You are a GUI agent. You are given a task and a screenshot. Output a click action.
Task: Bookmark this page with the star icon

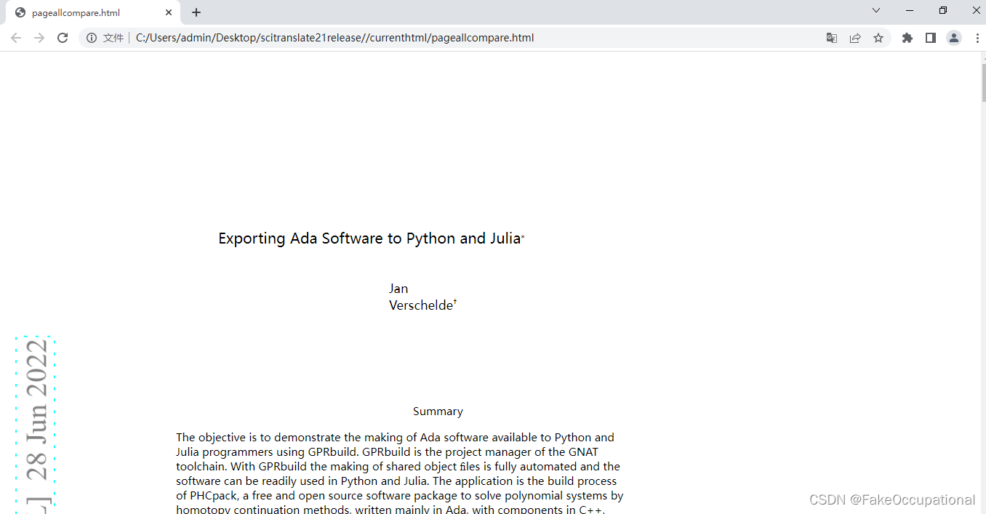[x=878, y=38]
